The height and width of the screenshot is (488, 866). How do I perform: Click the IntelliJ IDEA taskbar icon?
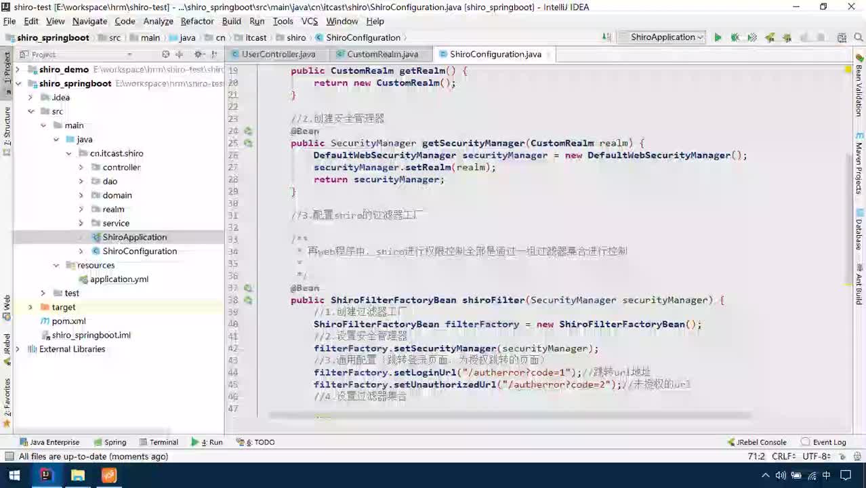coord(45,475)
